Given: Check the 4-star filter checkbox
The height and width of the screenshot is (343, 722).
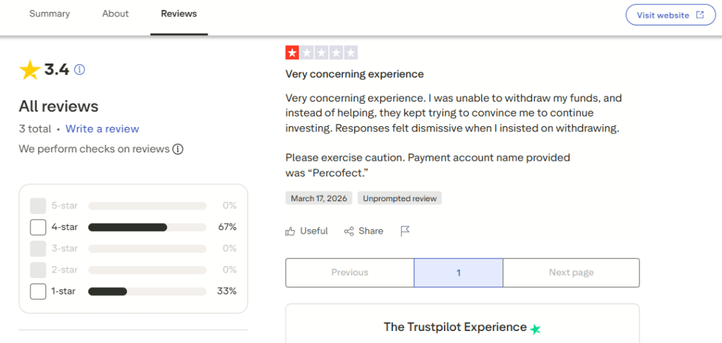Looking at the screenshot, I should 38,227.
